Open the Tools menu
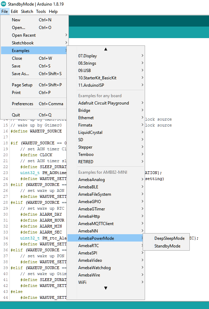The height and width of the screenshot is (309, 209). (41, 12)
